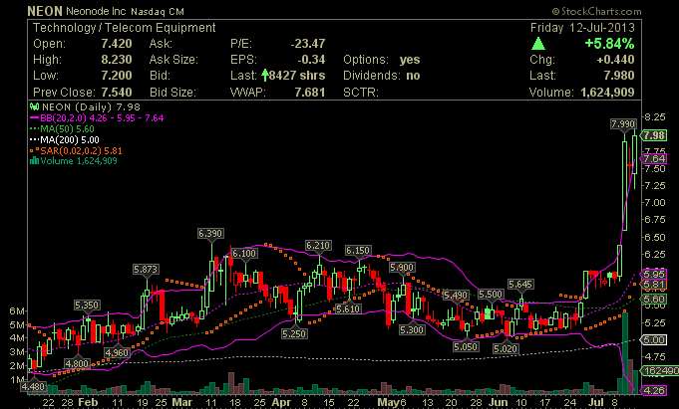The image size is (679, 409).
Task: Click the Jul month label on date axis
Action: [x=596, y=402]
